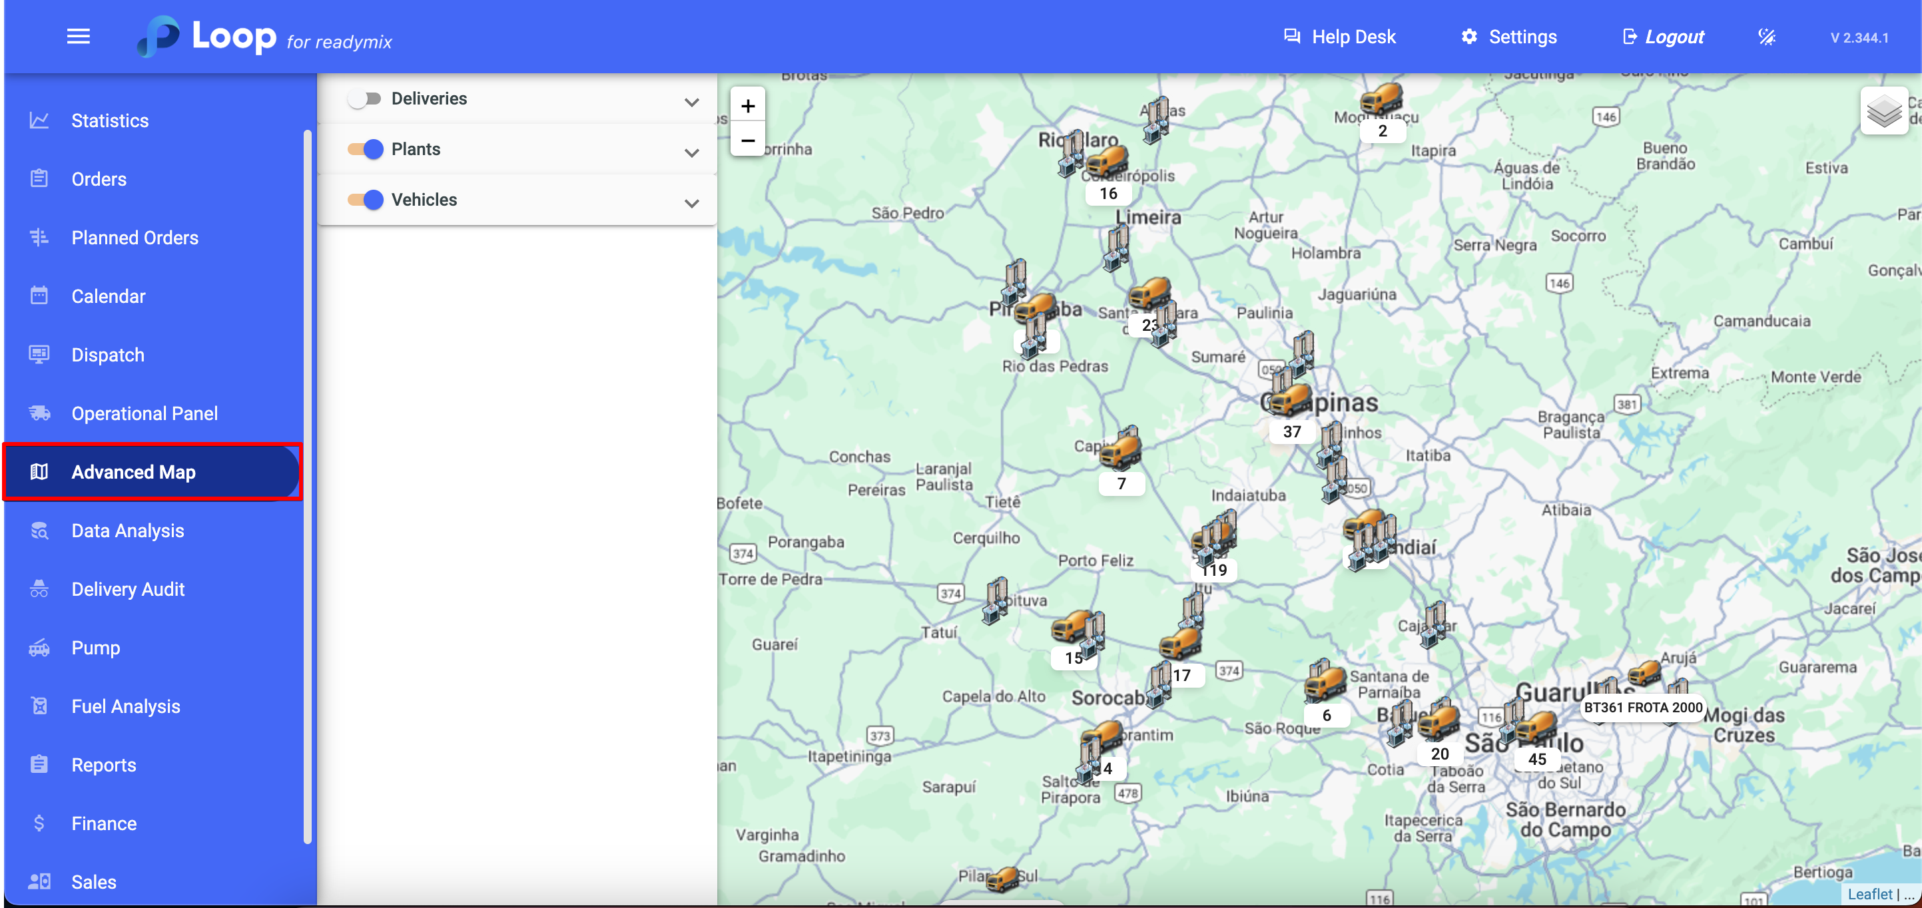Expand the Plants section chevron
Viewport: 1922px width, 908px height.
(x=692, y=152)
